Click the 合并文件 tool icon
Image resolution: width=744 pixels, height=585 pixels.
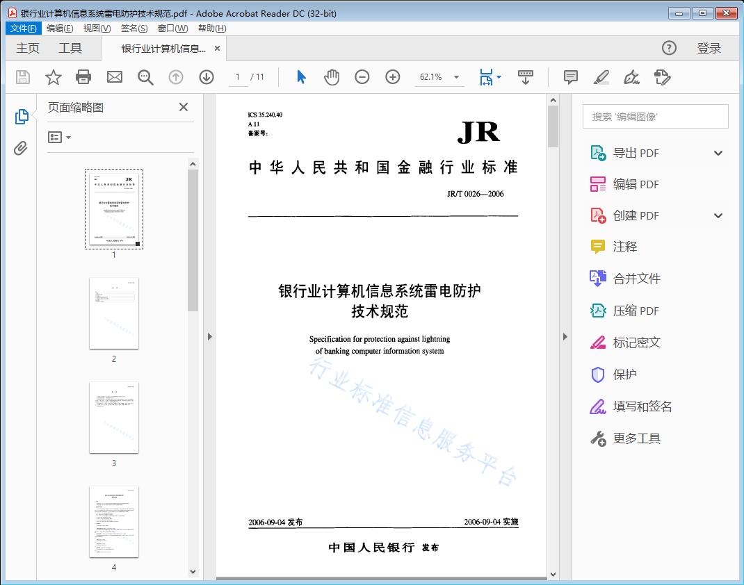point(597,279)
